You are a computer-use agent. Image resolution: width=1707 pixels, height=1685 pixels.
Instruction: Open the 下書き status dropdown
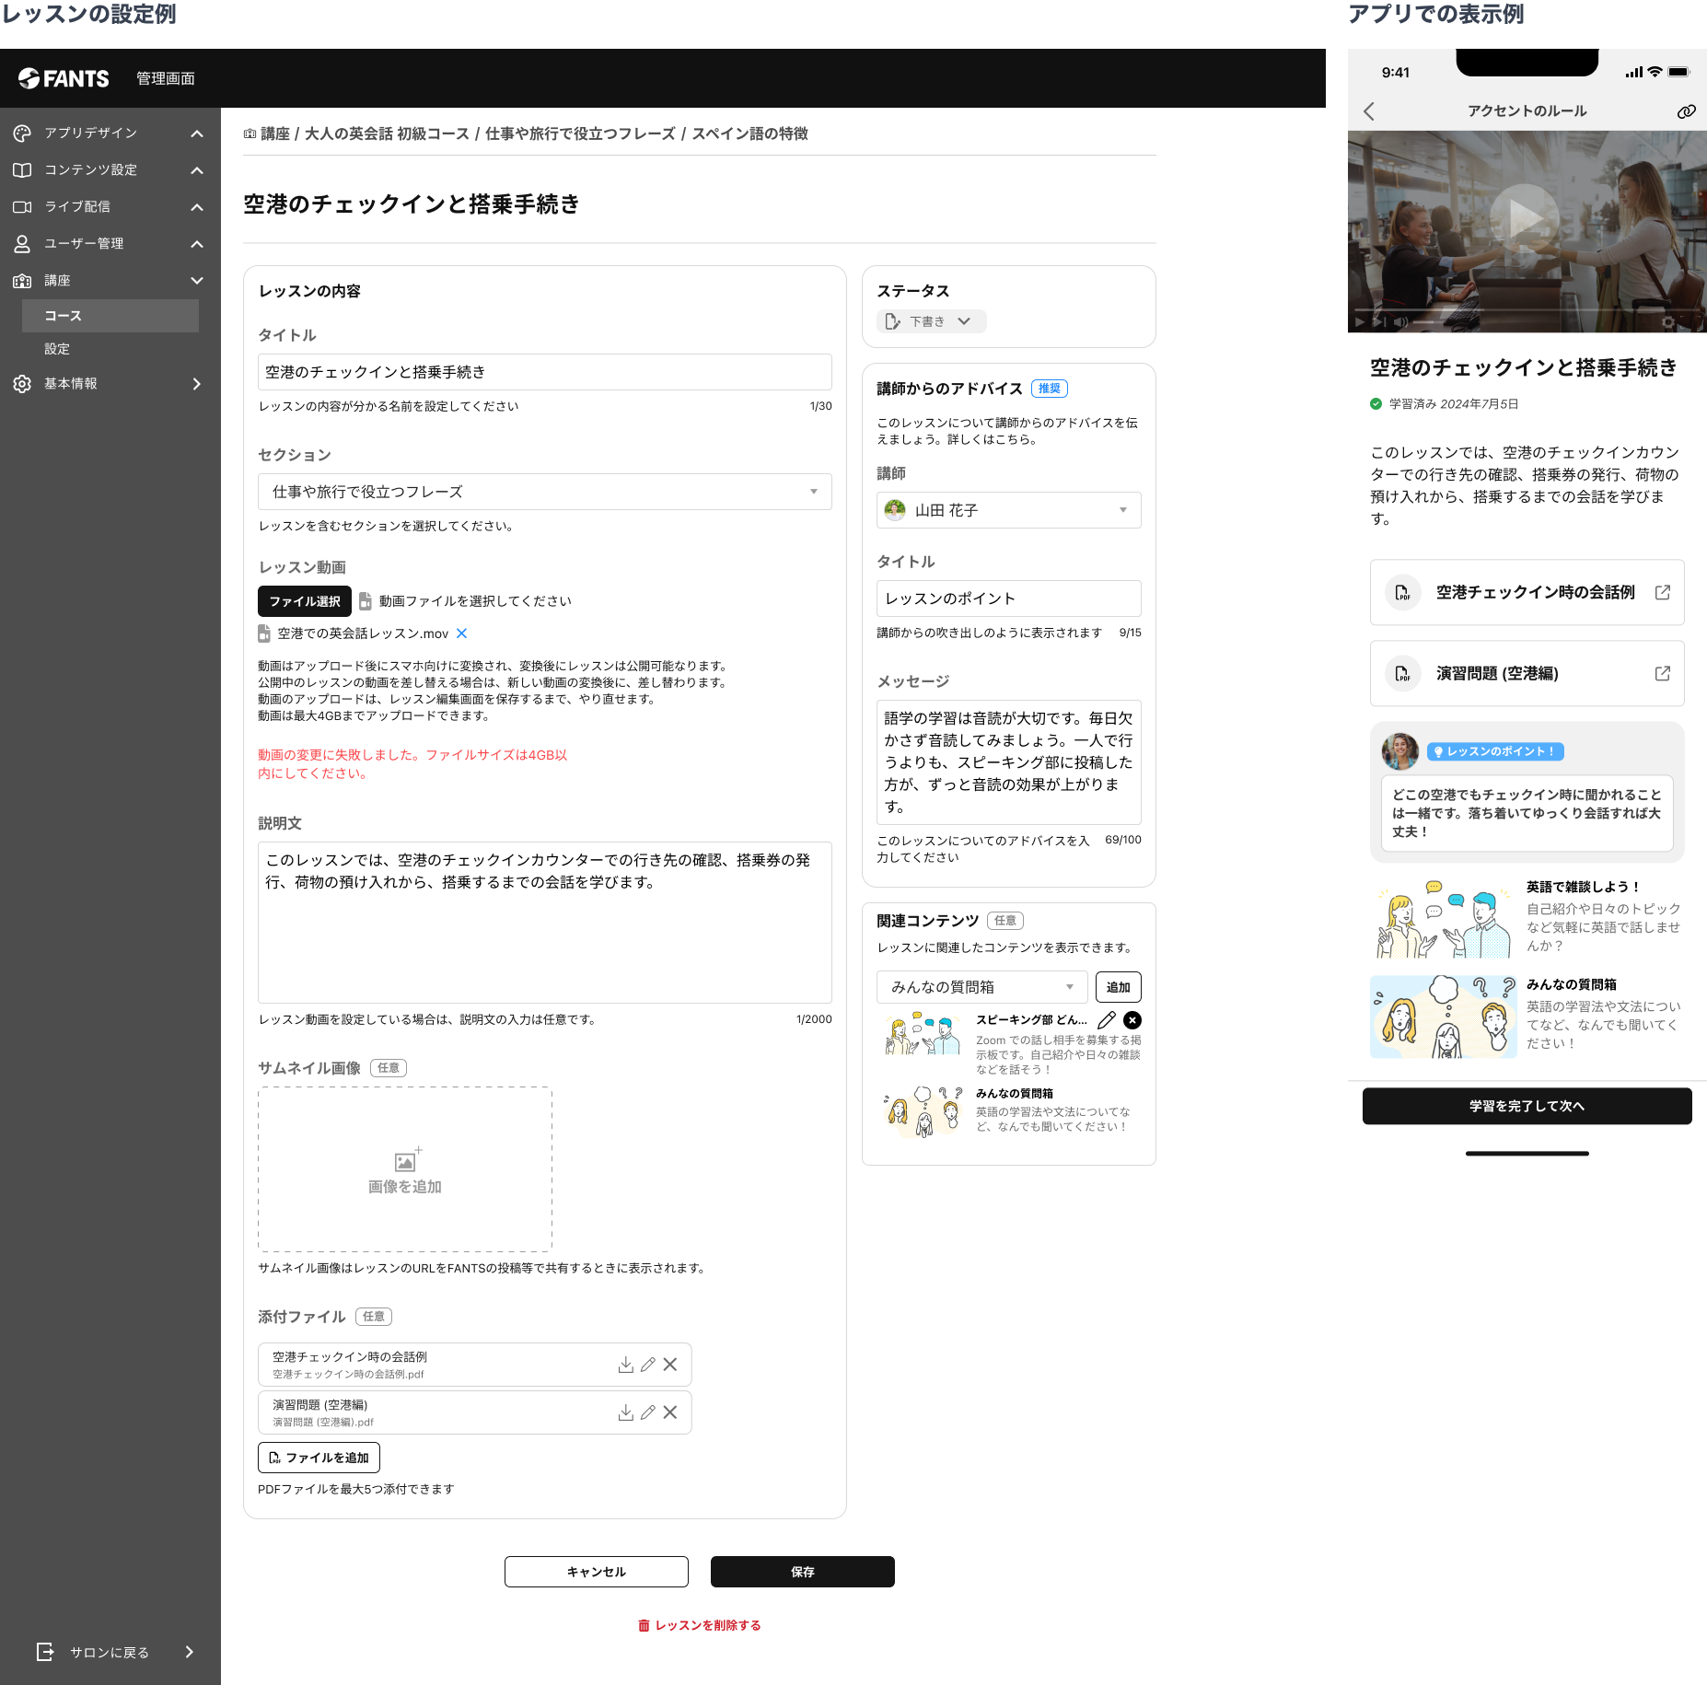[931, 321]
